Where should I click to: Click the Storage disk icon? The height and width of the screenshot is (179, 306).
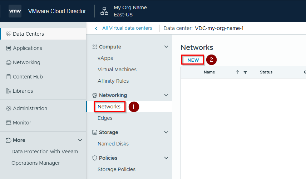pos(95,132)
